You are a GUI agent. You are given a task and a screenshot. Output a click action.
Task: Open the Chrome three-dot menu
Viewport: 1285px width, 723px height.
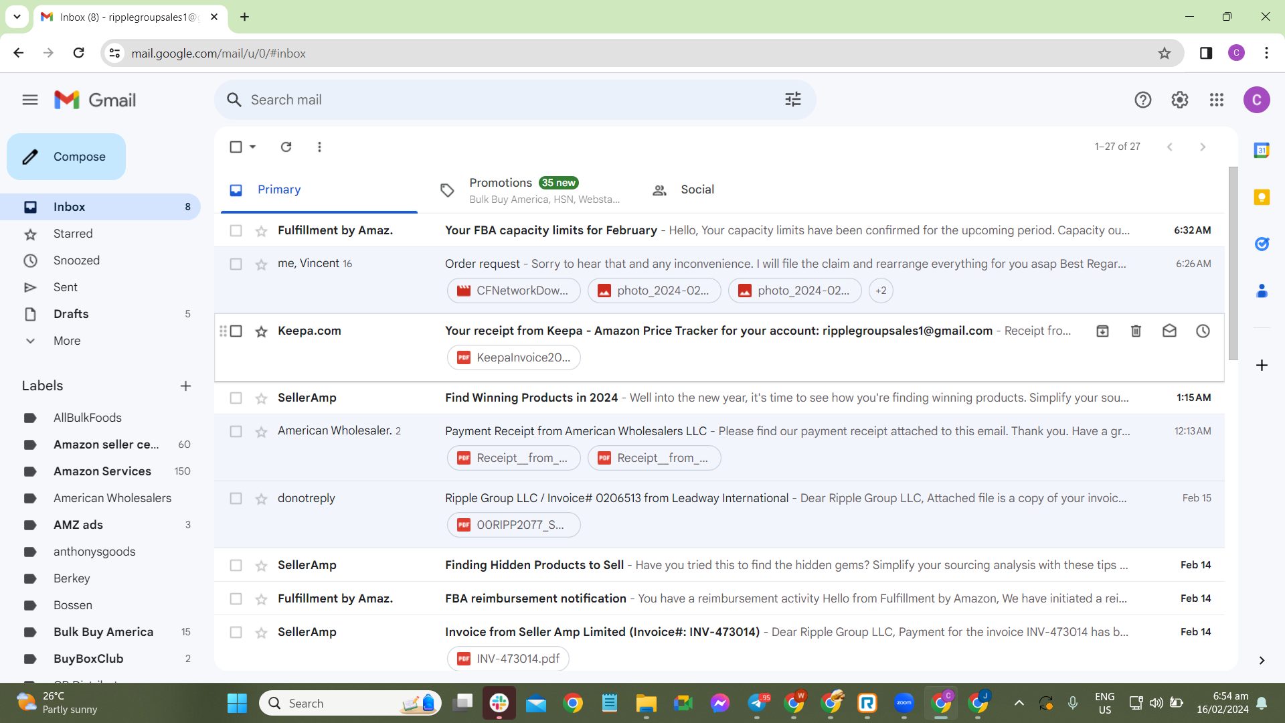[x=1266, y=53]
